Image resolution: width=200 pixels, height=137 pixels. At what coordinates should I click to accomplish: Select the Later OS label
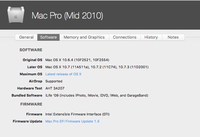click(x=35, y=67)
